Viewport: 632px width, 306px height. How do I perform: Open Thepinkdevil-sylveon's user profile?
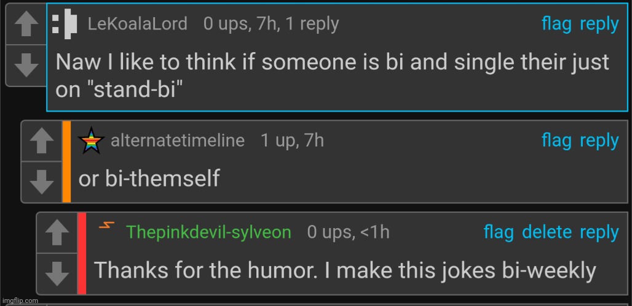tap(208, 232)
